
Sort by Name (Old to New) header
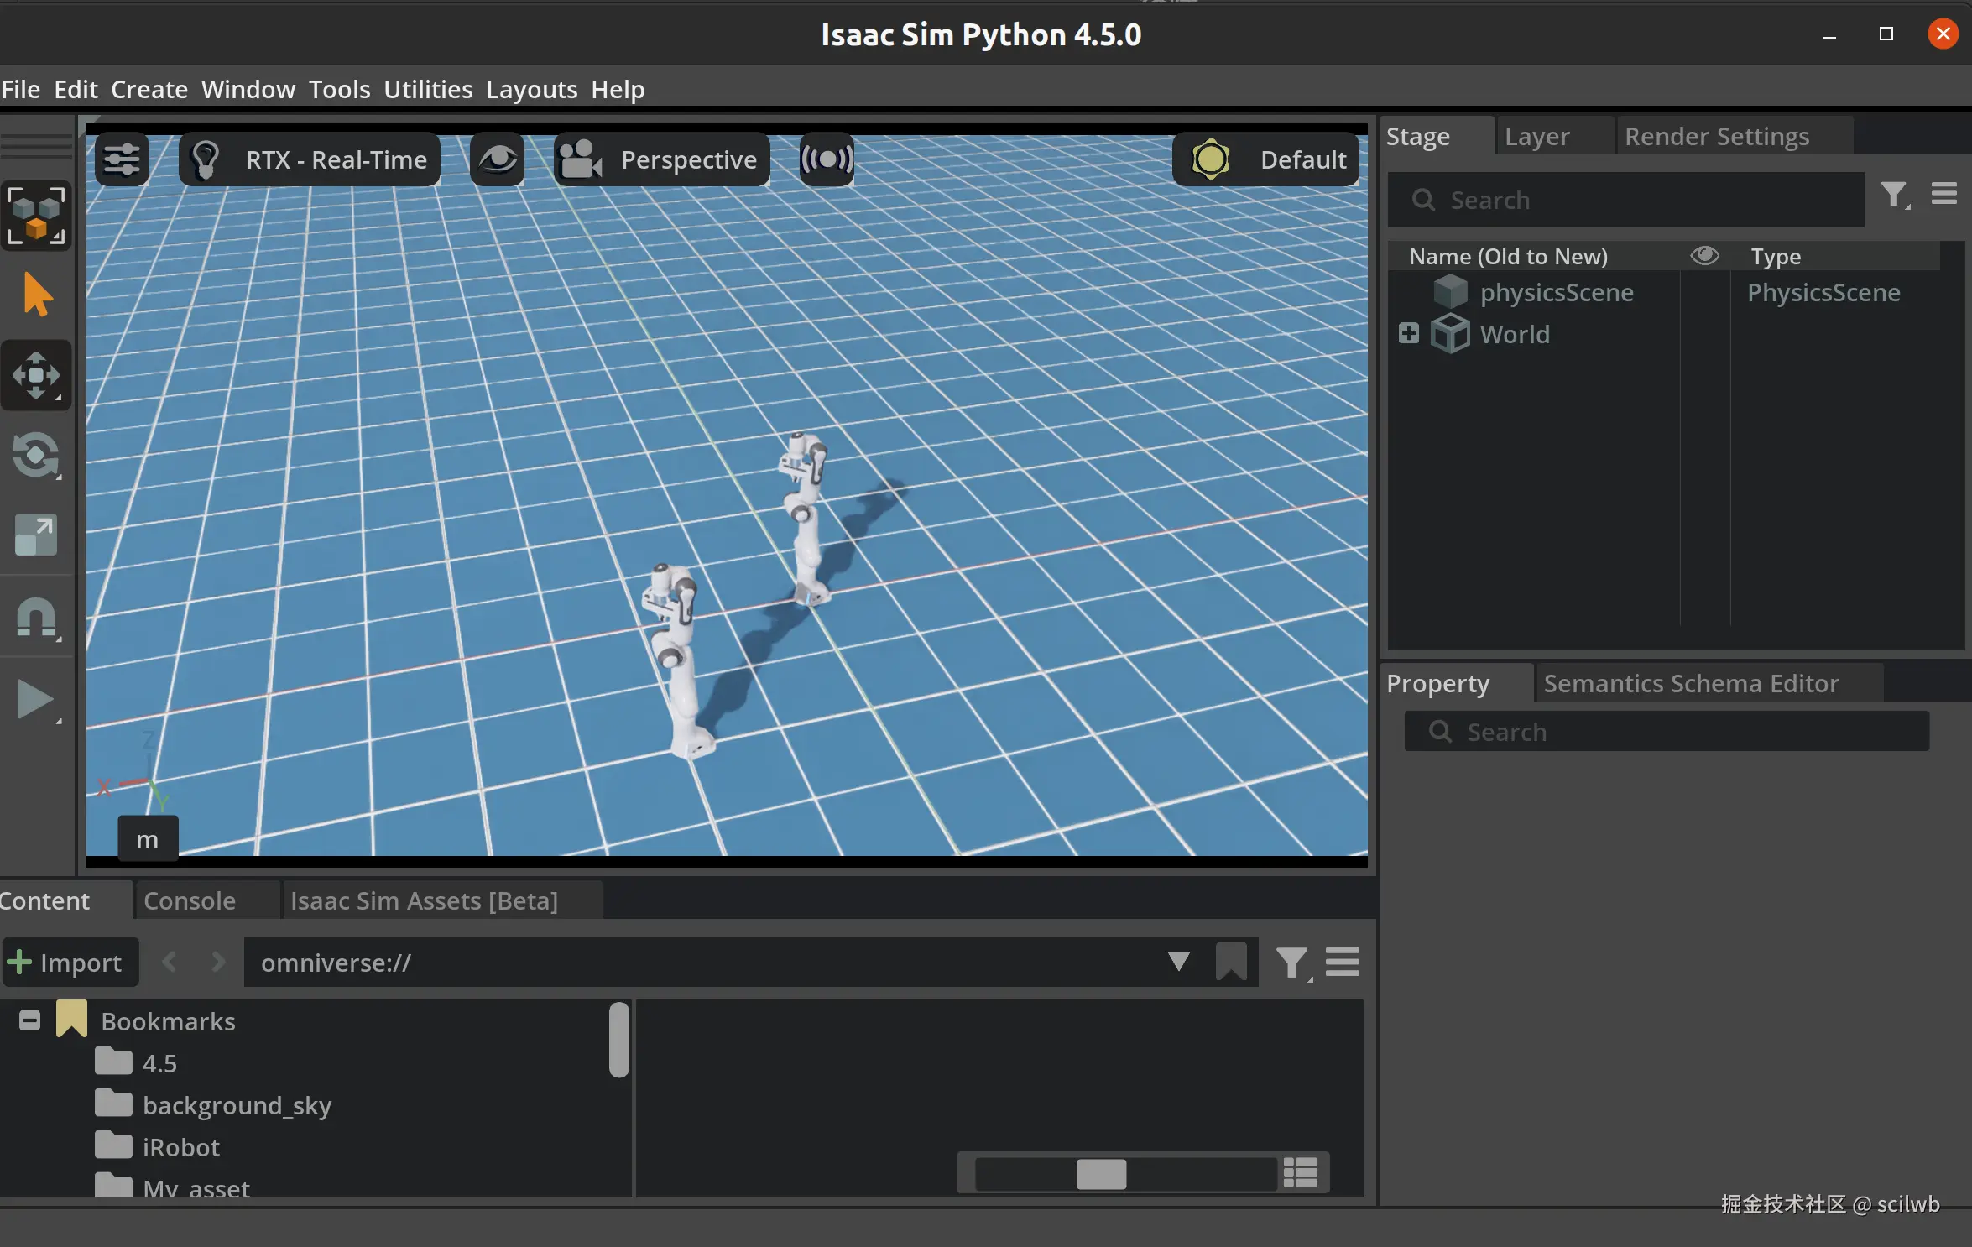(1508, 256)
